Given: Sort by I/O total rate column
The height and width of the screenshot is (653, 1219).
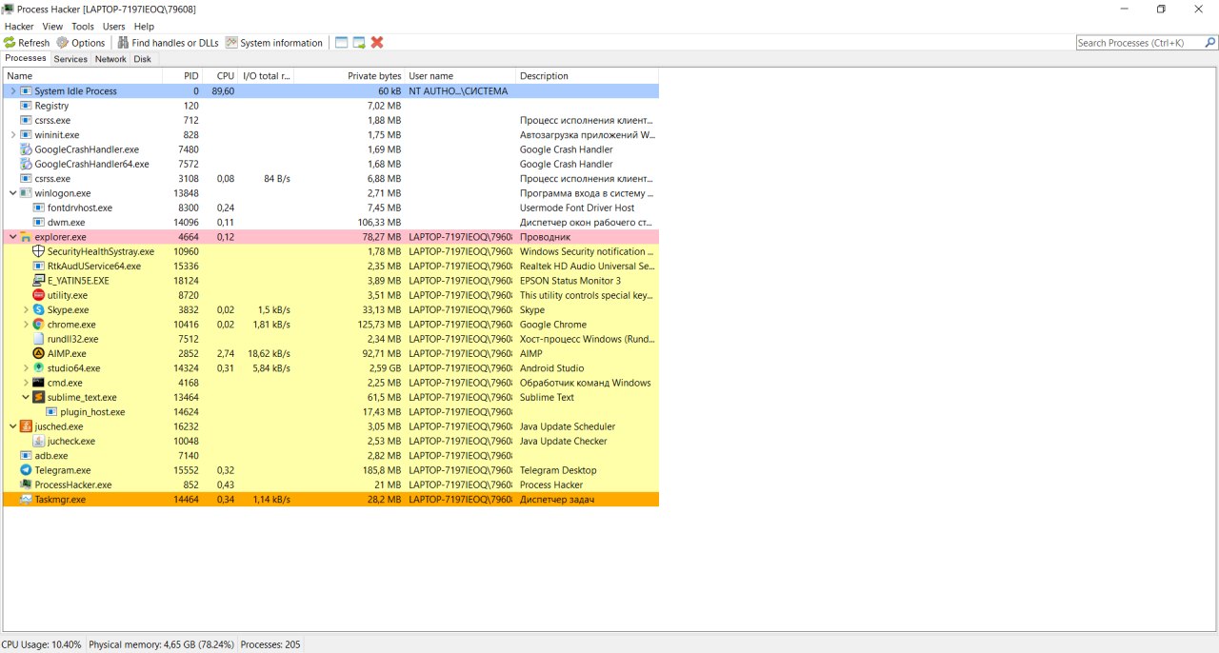Looking at the screenshot, I should (x=267, y=76).
